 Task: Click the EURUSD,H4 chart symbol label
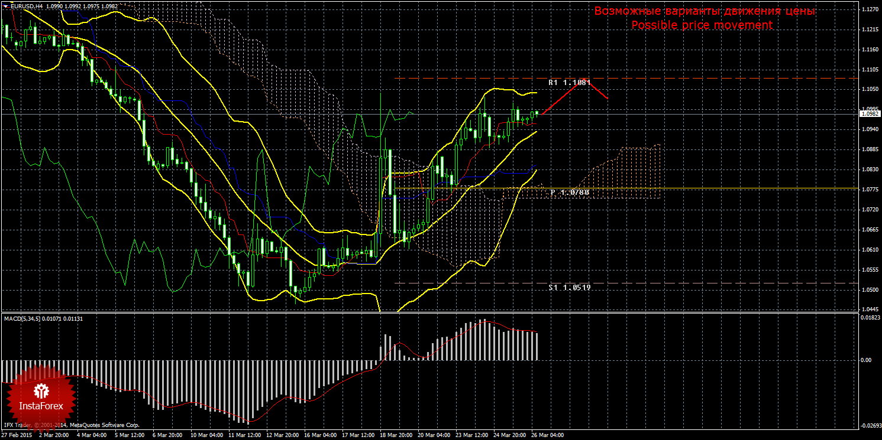pyautogui.click(x=26, y=5)
